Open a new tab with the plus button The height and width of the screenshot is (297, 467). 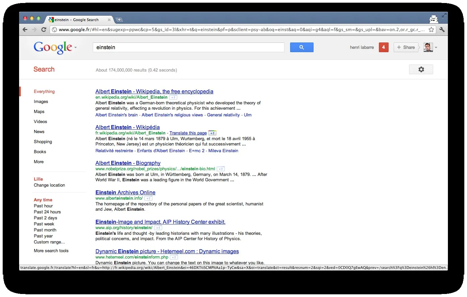pyautogui.click(x=119, y=20)
